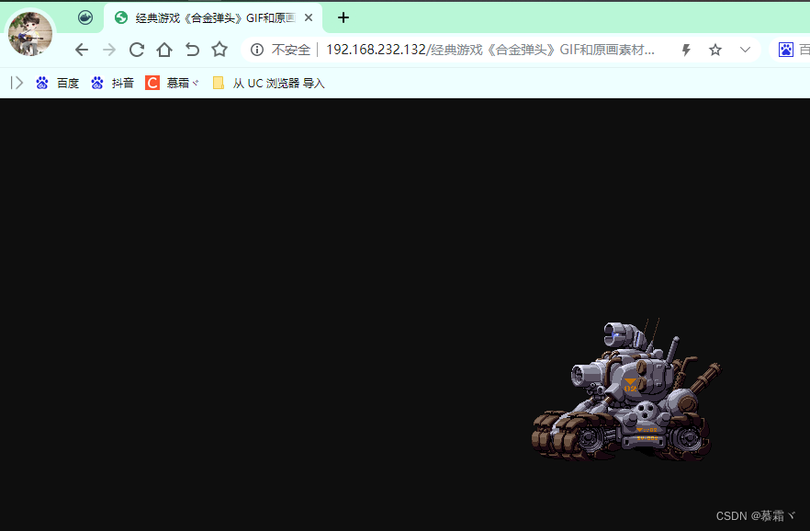Click the yellow folder icon beside UC import

(x=218, y=83)
